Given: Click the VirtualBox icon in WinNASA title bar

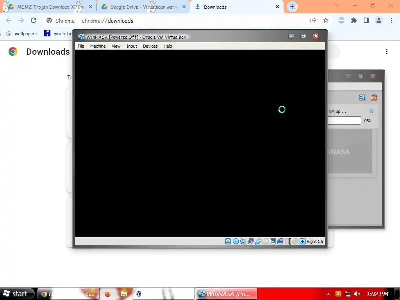Looking at the screenshot, I should 81,37.
